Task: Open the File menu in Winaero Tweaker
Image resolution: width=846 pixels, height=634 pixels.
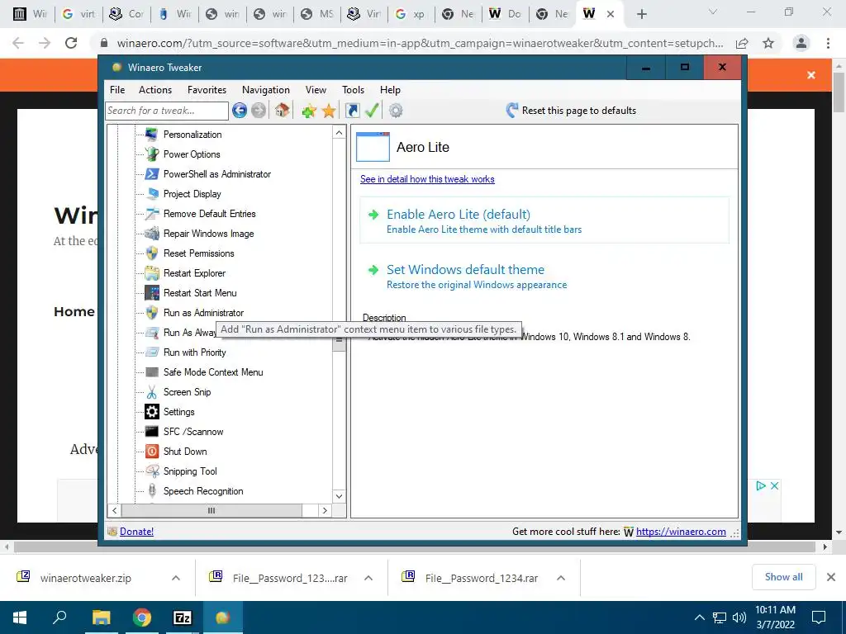Action: (x=117, y=90)
